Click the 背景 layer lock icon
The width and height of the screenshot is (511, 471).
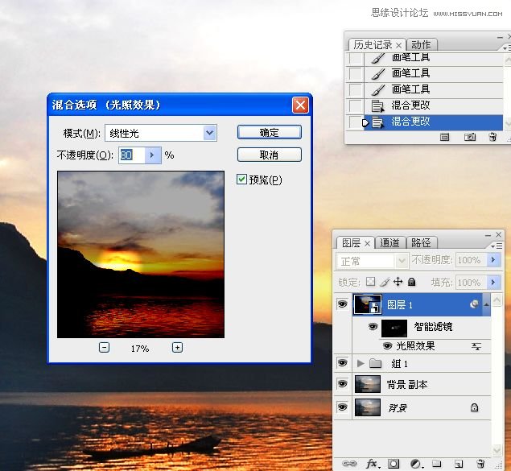click(475, 407)
